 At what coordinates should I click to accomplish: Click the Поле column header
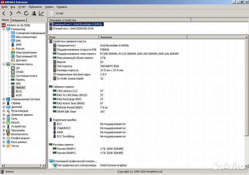click(x=73, y=37)
